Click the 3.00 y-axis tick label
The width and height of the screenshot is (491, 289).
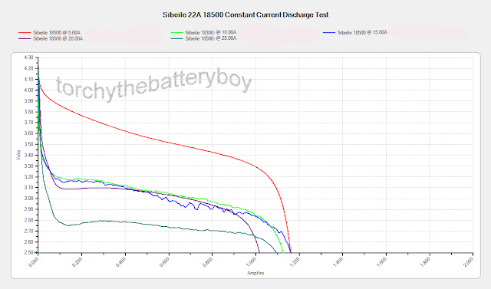pos(28,199)
